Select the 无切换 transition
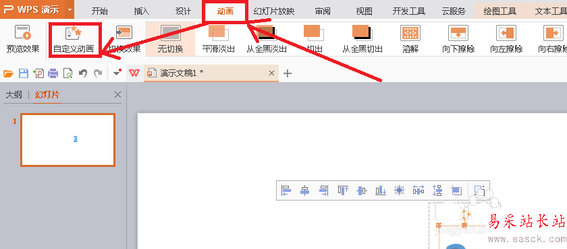Screen dimensions: 567x249 pyautogui.click(x=170, y=39)
